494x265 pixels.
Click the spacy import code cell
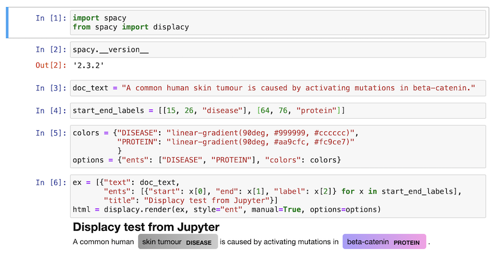click(278, 23)
